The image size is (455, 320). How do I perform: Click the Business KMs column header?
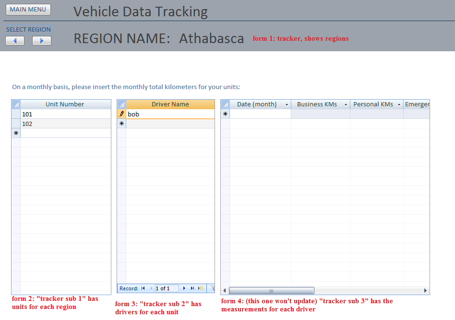pos(321,104)
